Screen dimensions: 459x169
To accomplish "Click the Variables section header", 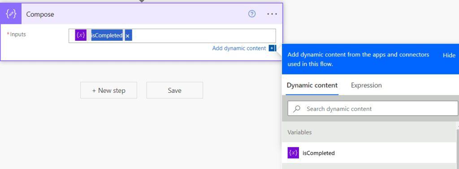I will point(369,132).
